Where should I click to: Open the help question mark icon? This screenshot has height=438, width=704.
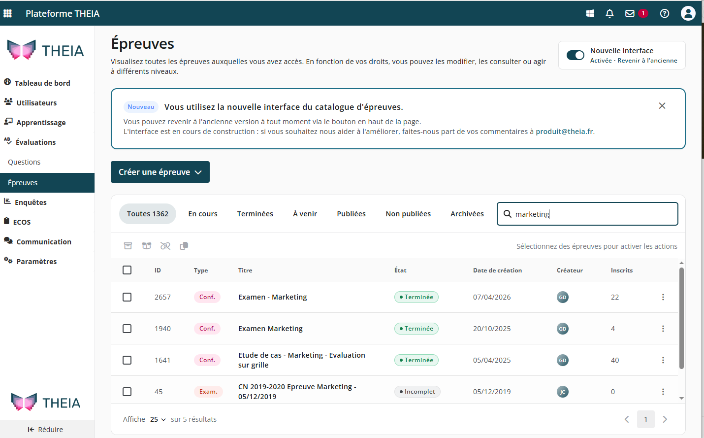tap(665, 13)
